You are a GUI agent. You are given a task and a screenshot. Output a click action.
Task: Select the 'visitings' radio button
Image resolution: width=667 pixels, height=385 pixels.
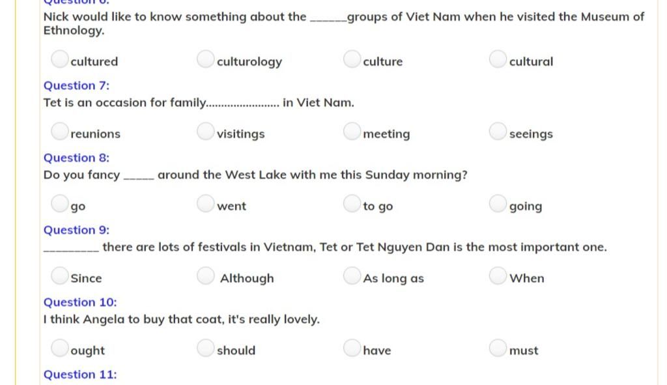point(205,132)
